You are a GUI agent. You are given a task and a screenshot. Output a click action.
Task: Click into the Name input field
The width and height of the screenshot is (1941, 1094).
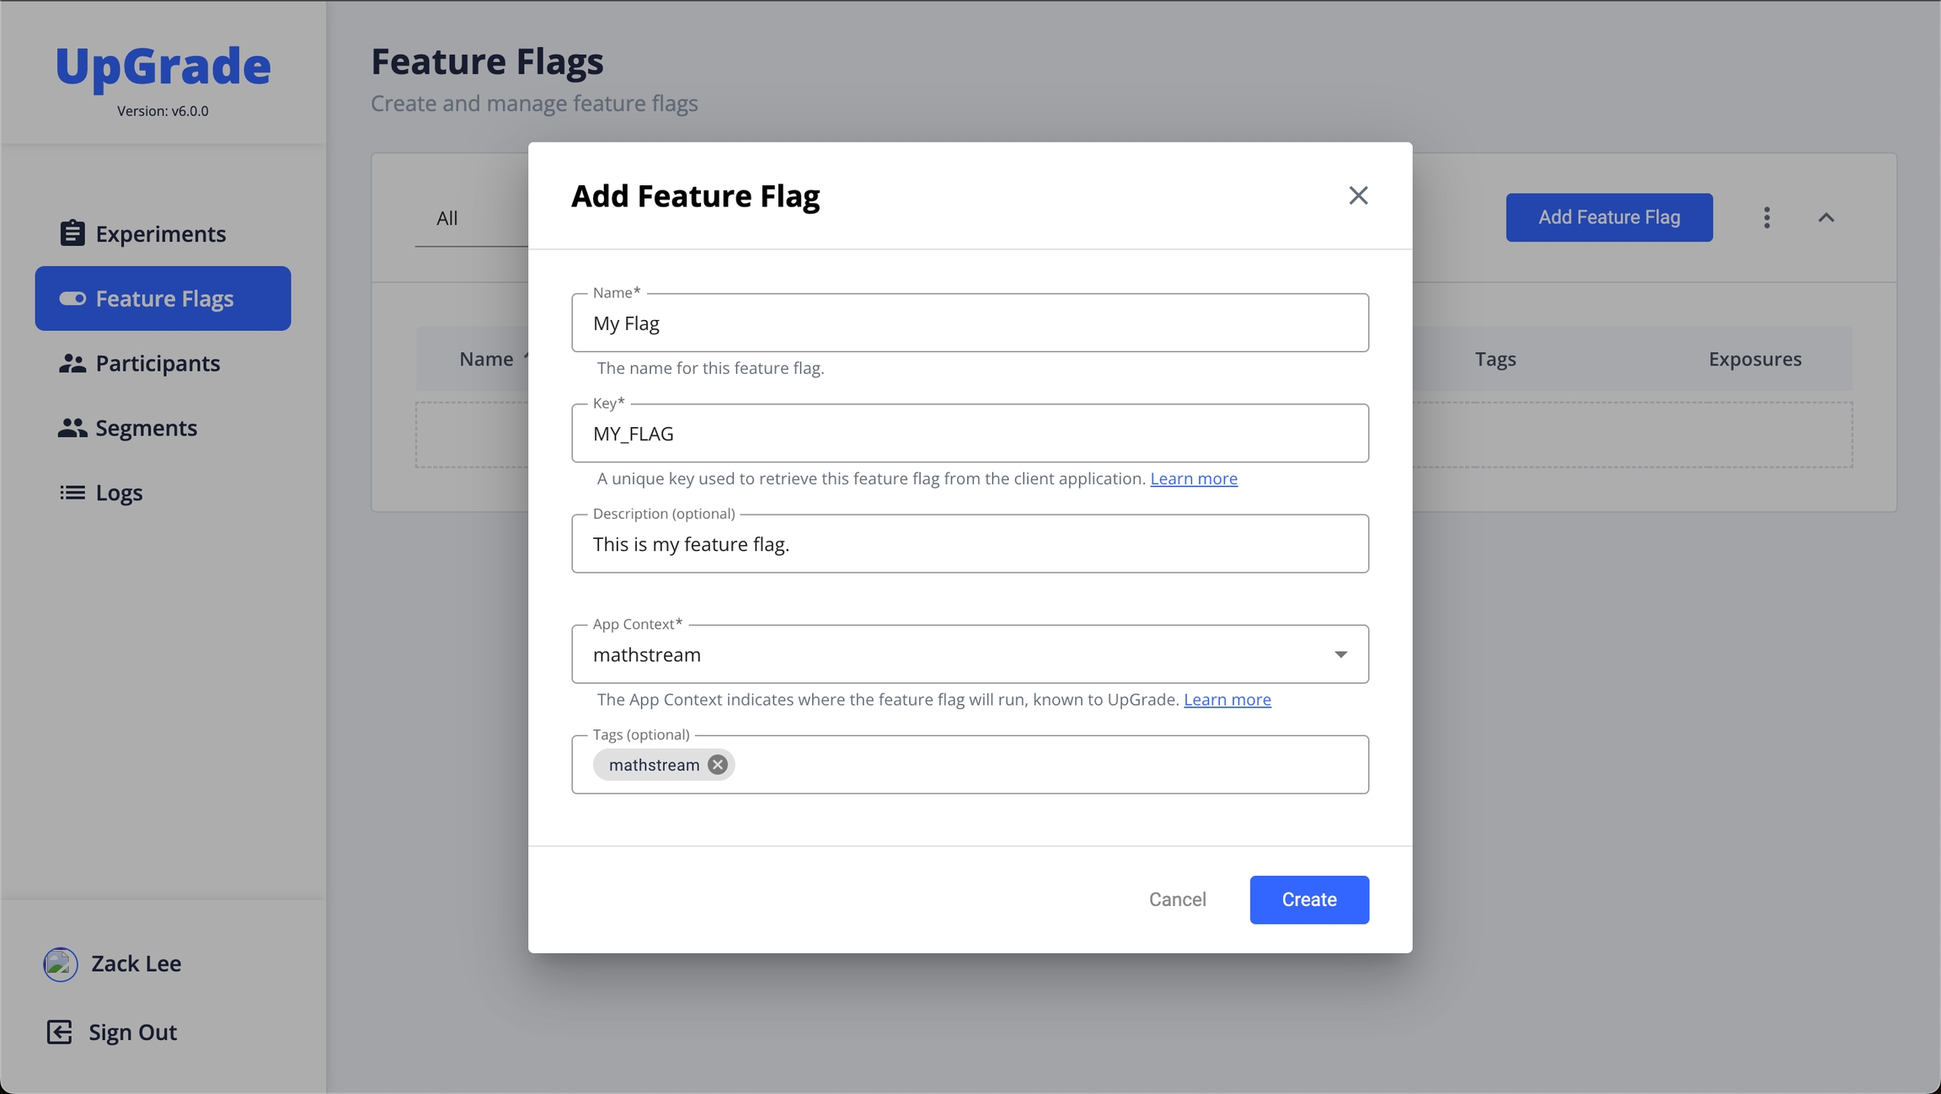click(969, 323)
